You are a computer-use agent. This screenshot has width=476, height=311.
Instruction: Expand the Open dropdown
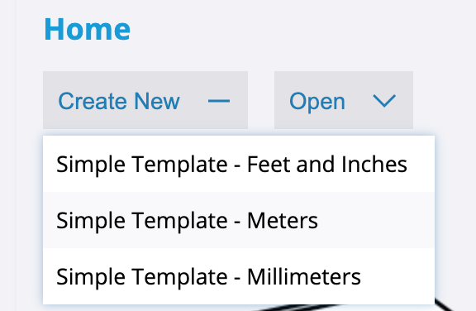[x=344, y=100]
